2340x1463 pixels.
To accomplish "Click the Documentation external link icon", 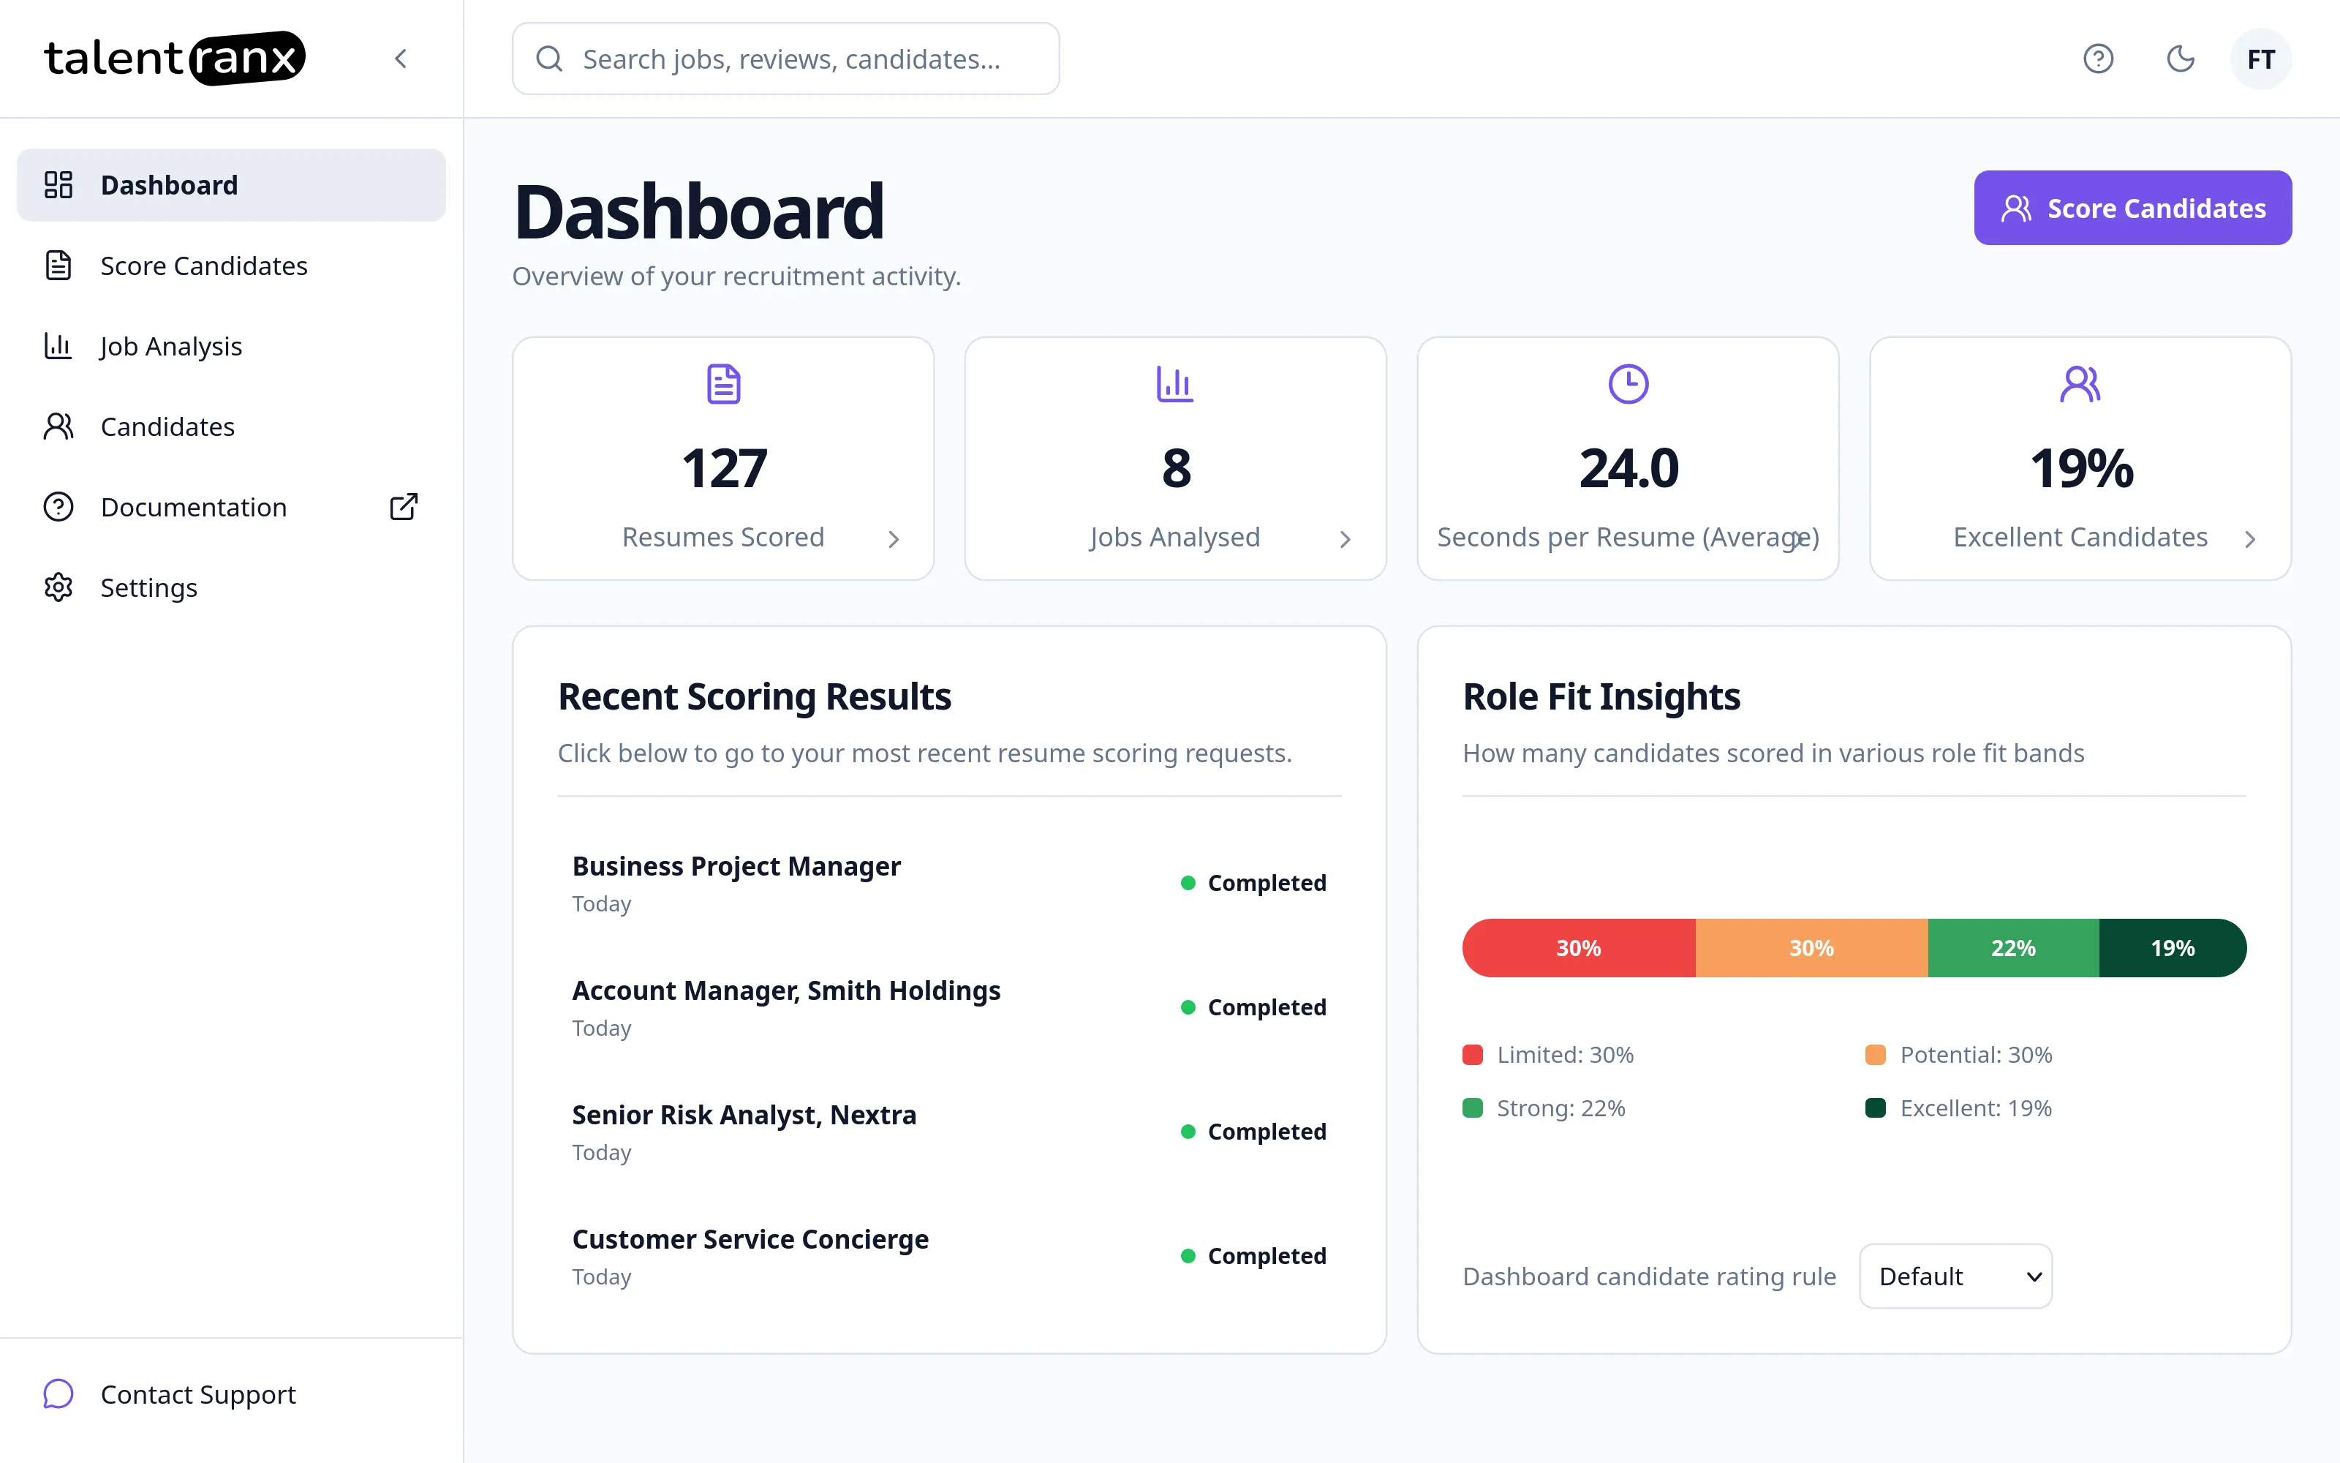I will tap(403, 507).
